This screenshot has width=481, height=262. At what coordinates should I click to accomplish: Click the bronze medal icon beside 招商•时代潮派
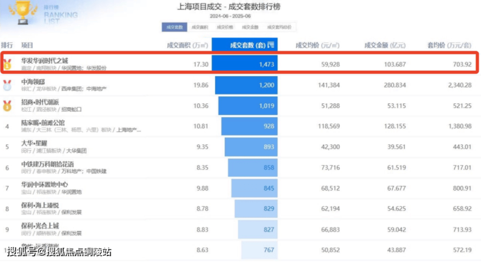(x=7, y=106)
